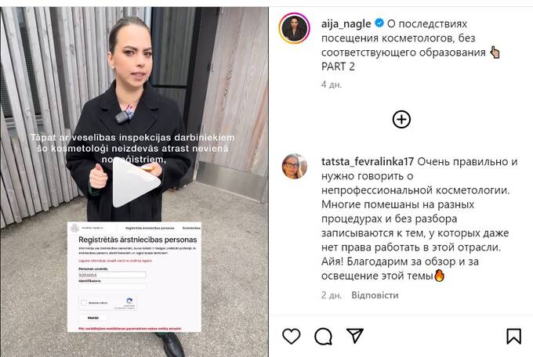Open aija_nagle profile picture story ring
The width and height of the screenshot is (533, 357).
295,28
